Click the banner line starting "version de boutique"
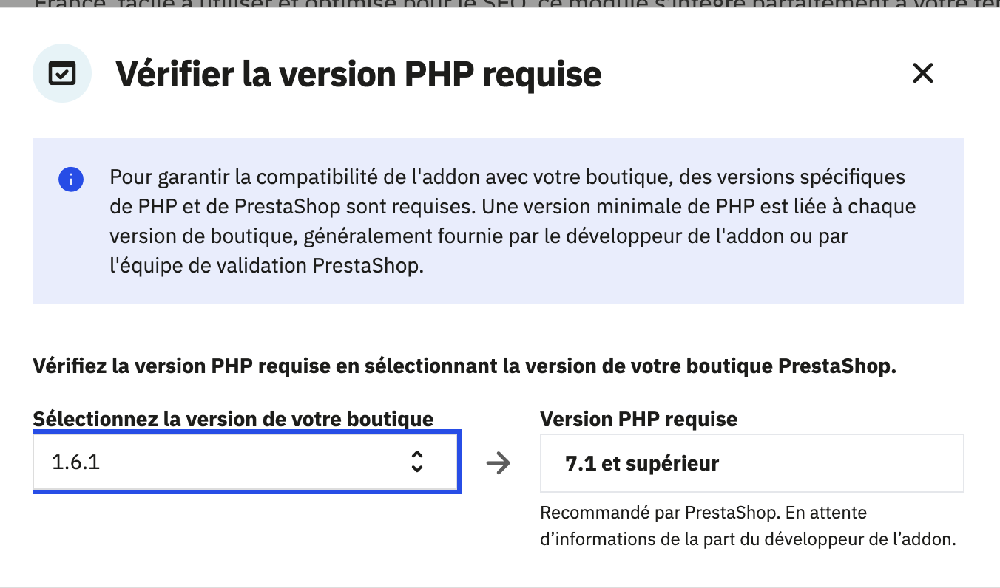 click(x=478, y=236)
